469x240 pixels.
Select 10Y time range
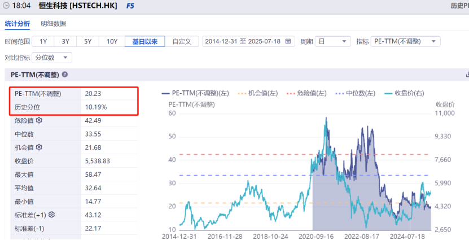click(112, 41)
